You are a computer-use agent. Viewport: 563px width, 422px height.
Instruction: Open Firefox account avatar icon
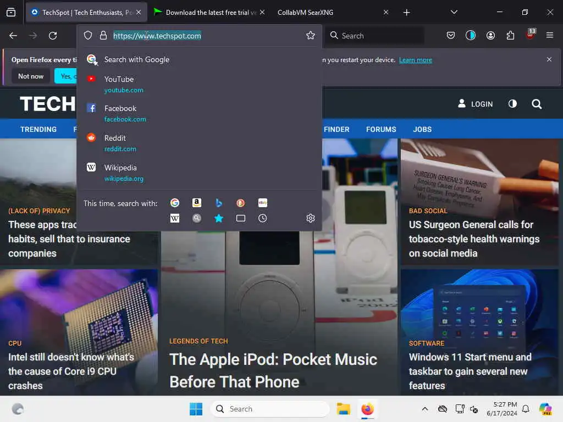(x=491, y=35)
